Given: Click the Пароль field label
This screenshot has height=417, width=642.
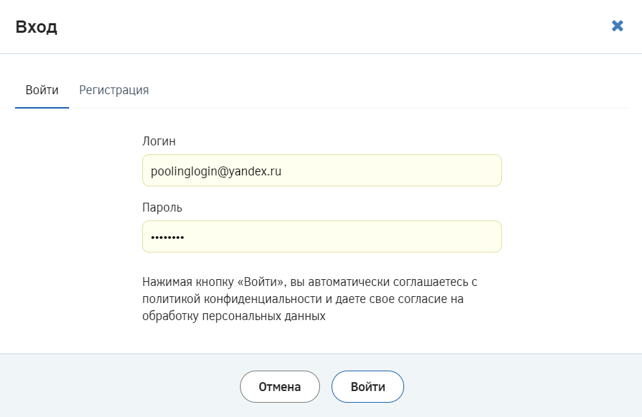Looking at the screenshot, I should 162,207.
